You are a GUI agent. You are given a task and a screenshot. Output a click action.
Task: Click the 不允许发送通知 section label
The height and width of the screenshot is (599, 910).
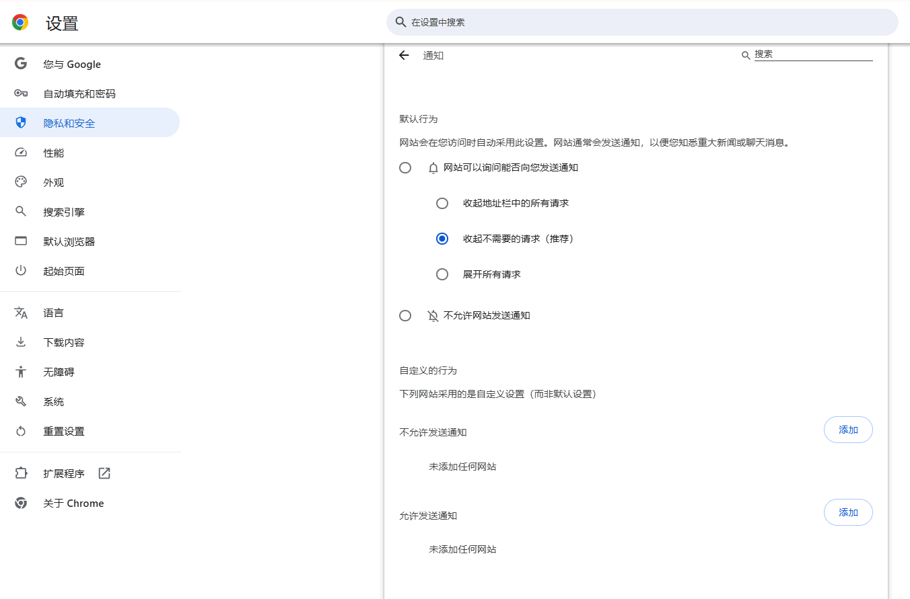[x=433, y=432]
